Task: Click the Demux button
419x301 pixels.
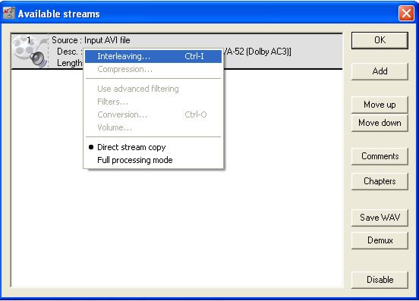Action: (x=380, y=240)
